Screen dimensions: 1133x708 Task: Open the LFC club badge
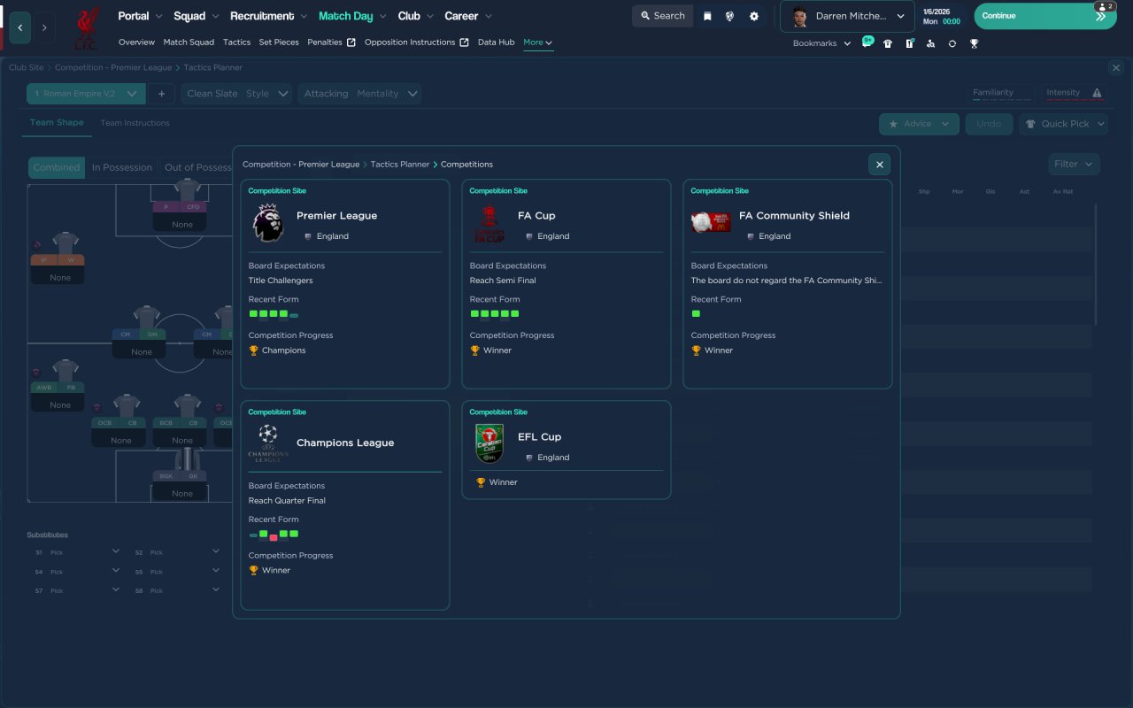pos(86,27)
